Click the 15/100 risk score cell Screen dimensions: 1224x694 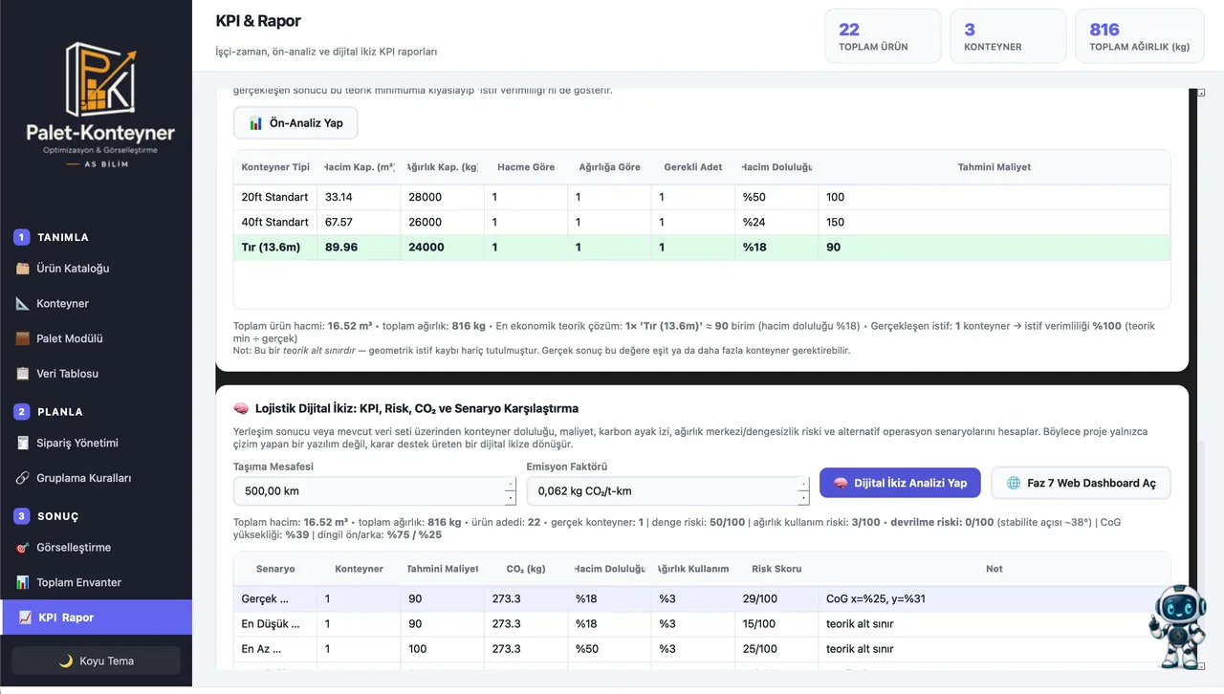pos(776,624)
